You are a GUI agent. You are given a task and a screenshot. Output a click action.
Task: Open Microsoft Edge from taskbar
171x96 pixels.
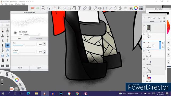pos(28,94)
